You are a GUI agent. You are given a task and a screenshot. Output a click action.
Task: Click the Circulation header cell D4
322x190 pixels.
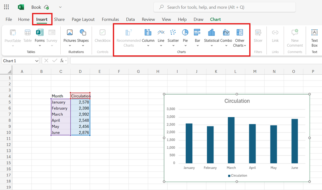tap(80, 96)
